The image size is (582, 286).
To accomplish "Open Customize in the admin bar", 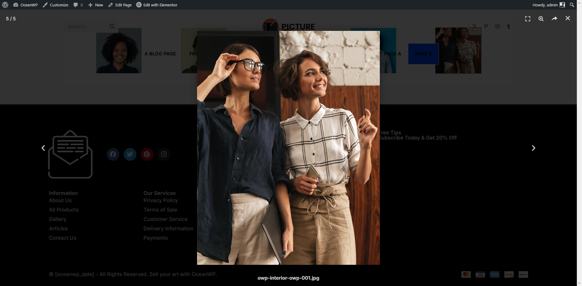I will 55,5.
